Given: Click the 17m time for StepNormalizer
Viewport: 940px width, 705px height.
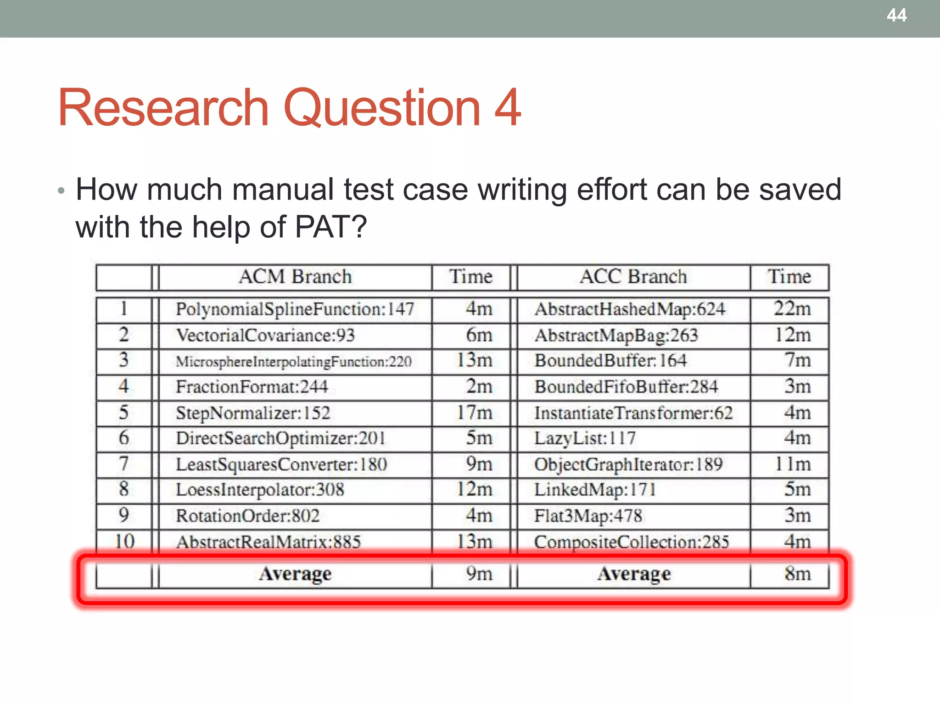Looking at the screenshot, I should pyautogui.click(x=474, y=412).
